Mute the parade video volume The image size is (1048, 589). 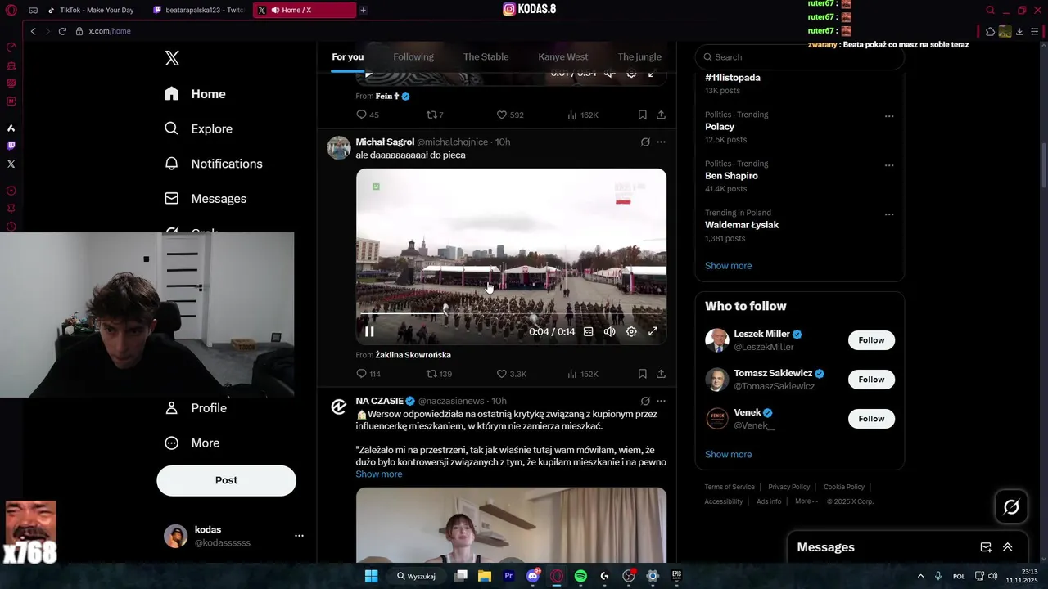tap(609, 331)
